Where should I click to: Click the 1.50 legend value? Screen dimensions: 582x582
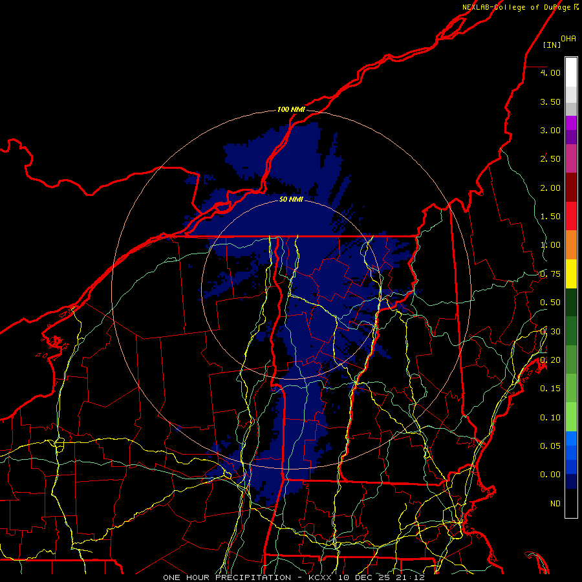(x=550, y=217)
